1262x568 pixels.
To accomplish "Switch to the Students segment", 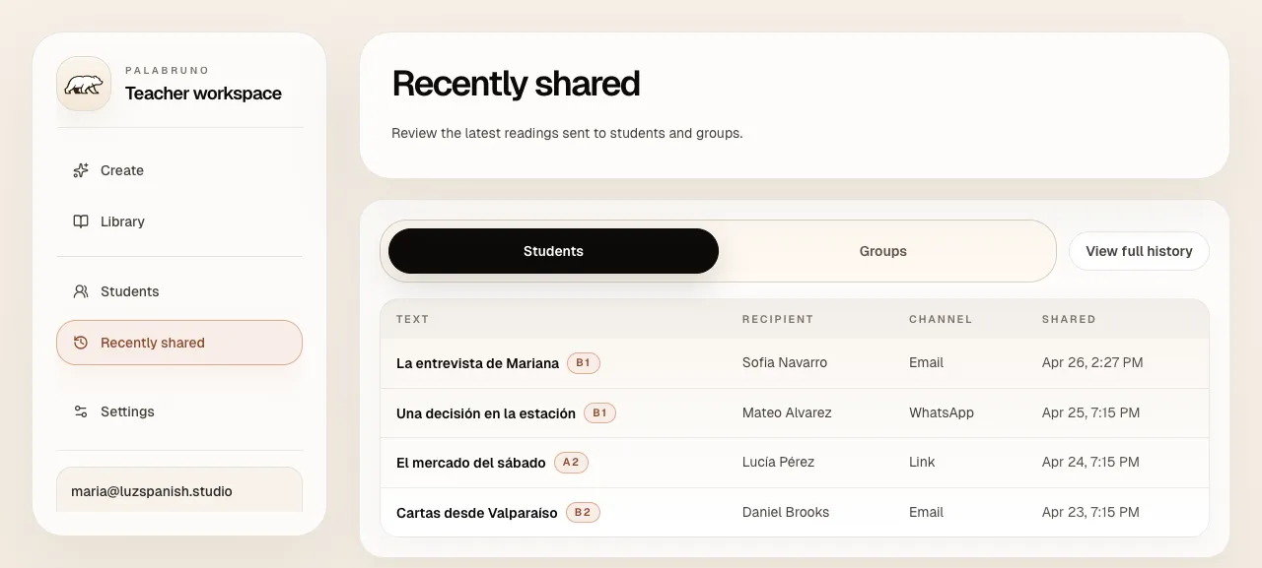I will click(553, 251).
